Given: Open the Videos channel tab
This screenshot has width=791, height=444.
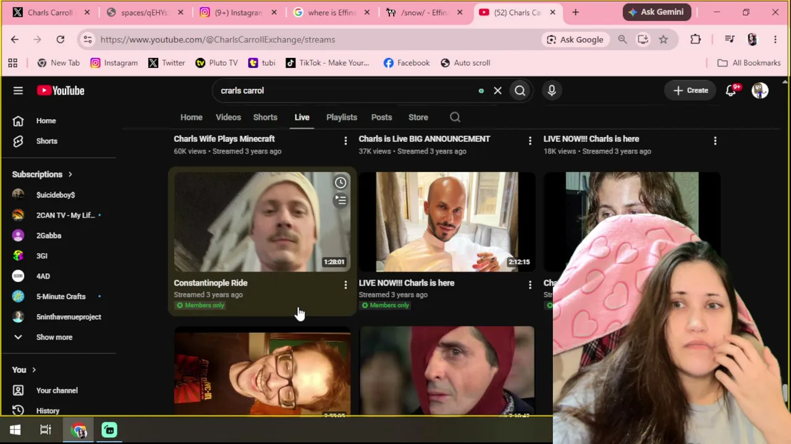Looking at the screenshot, I should pyautogui.click(x=228, y=117).
